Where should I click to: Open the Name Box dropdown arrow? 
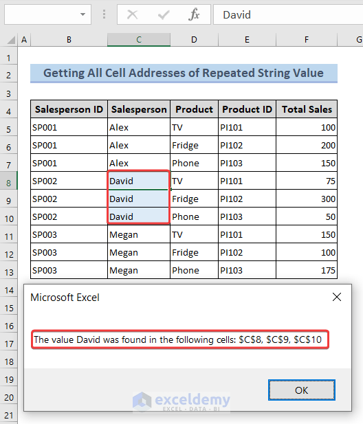click(x=82, y=14)
